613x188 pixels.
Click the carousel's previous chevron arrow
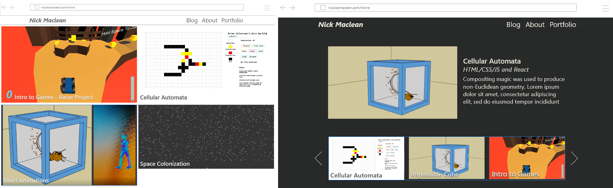click(x=318, y=158)
